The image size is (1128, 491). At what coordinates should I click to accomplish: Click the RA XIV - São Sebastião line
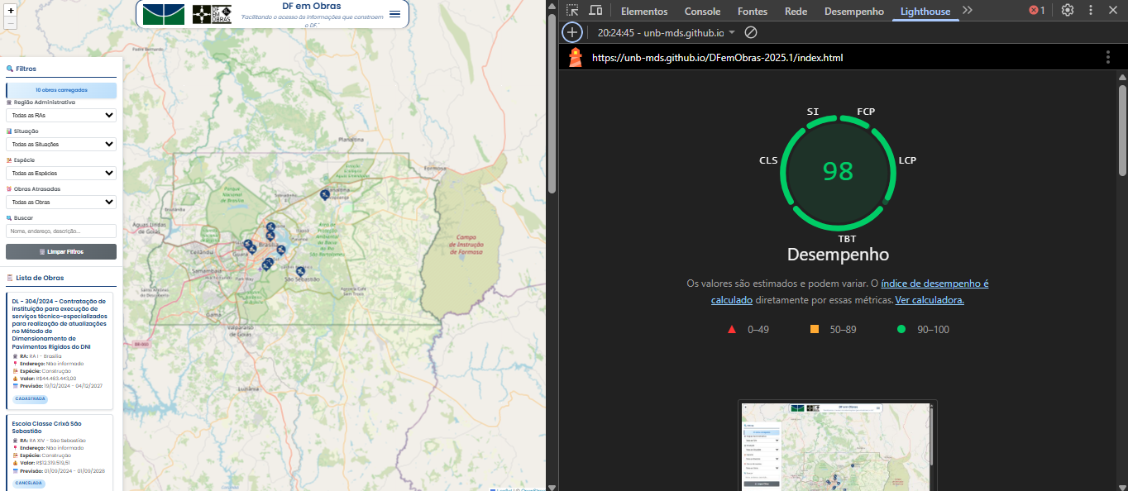tap(49, 441)
